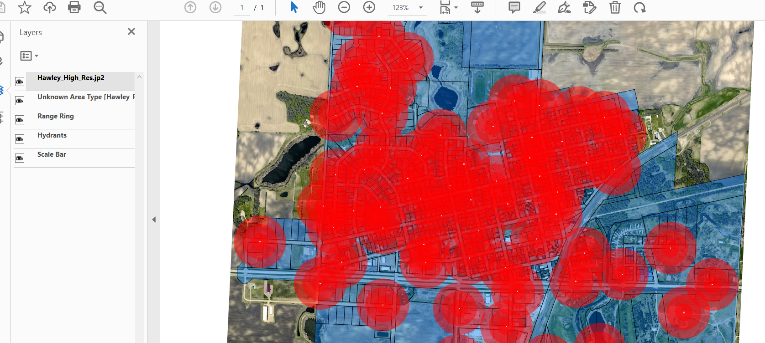765x343 pixels.
Task: Close the Layers panel
Action: 131,31
